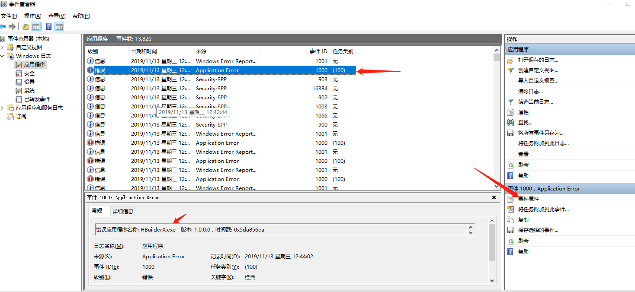Screen dimensions: 635x292
Task: Open 打开保存的日志... in actions pane
Action: point(538,60)
